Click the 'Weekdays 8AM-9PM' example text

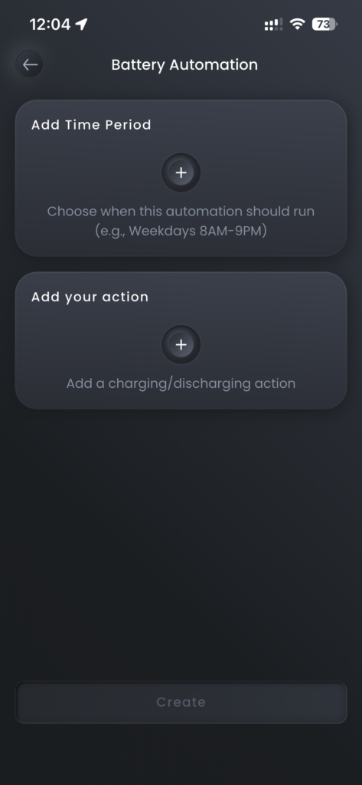point(181,232)
